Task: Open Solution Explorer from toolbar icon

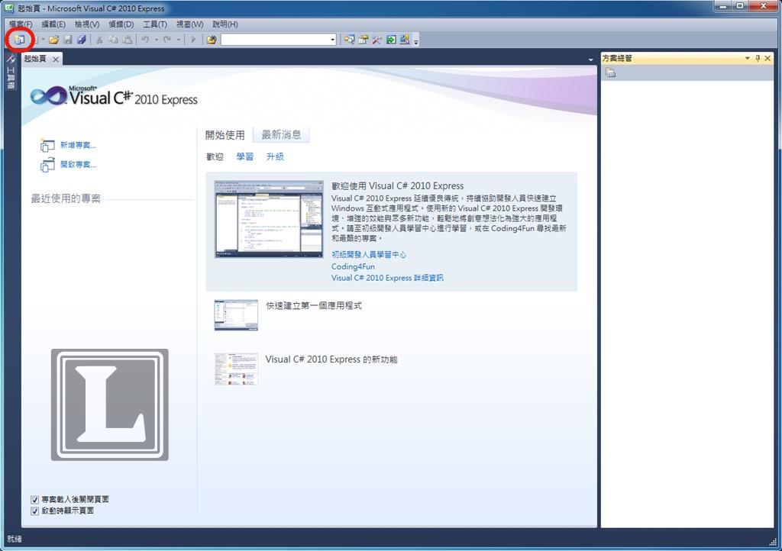Action: click(x=349, y=40)
